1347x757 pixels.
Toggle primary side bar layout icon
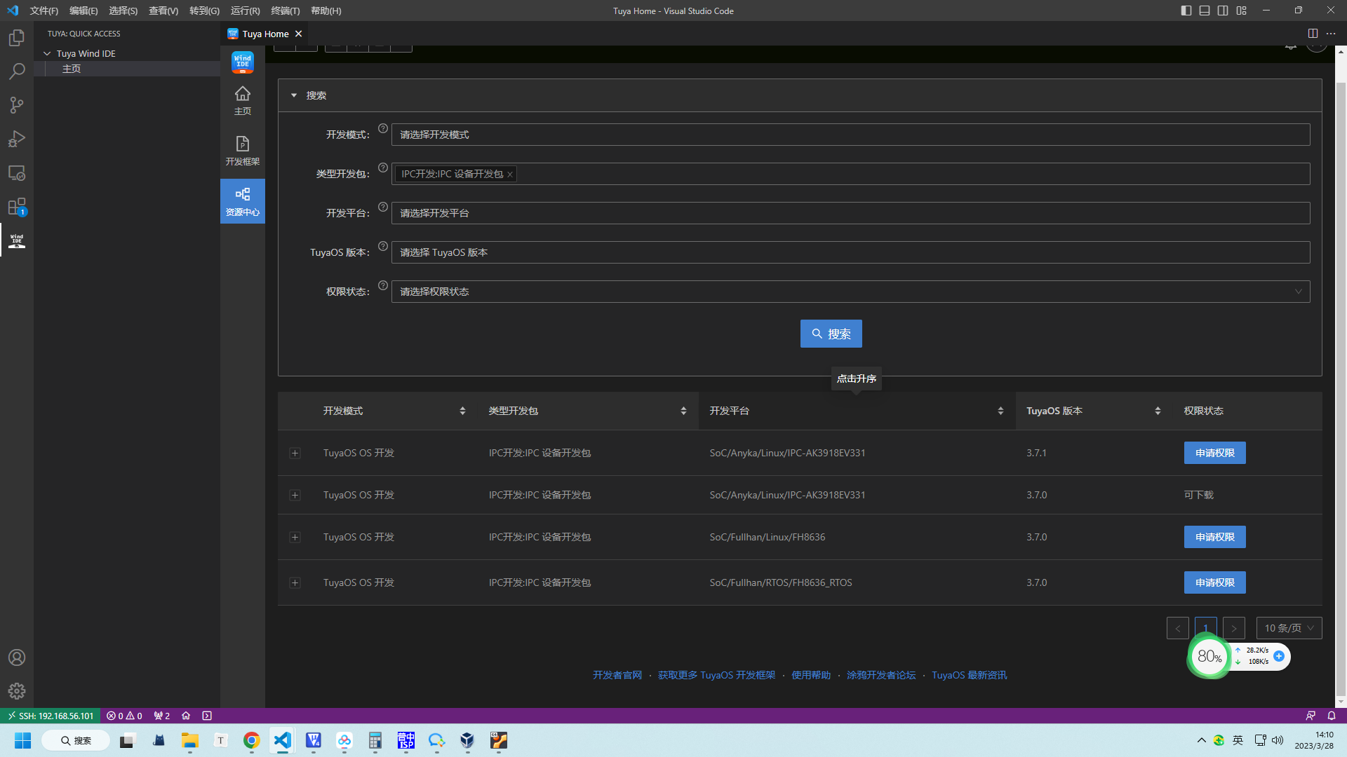point(1186,11)
